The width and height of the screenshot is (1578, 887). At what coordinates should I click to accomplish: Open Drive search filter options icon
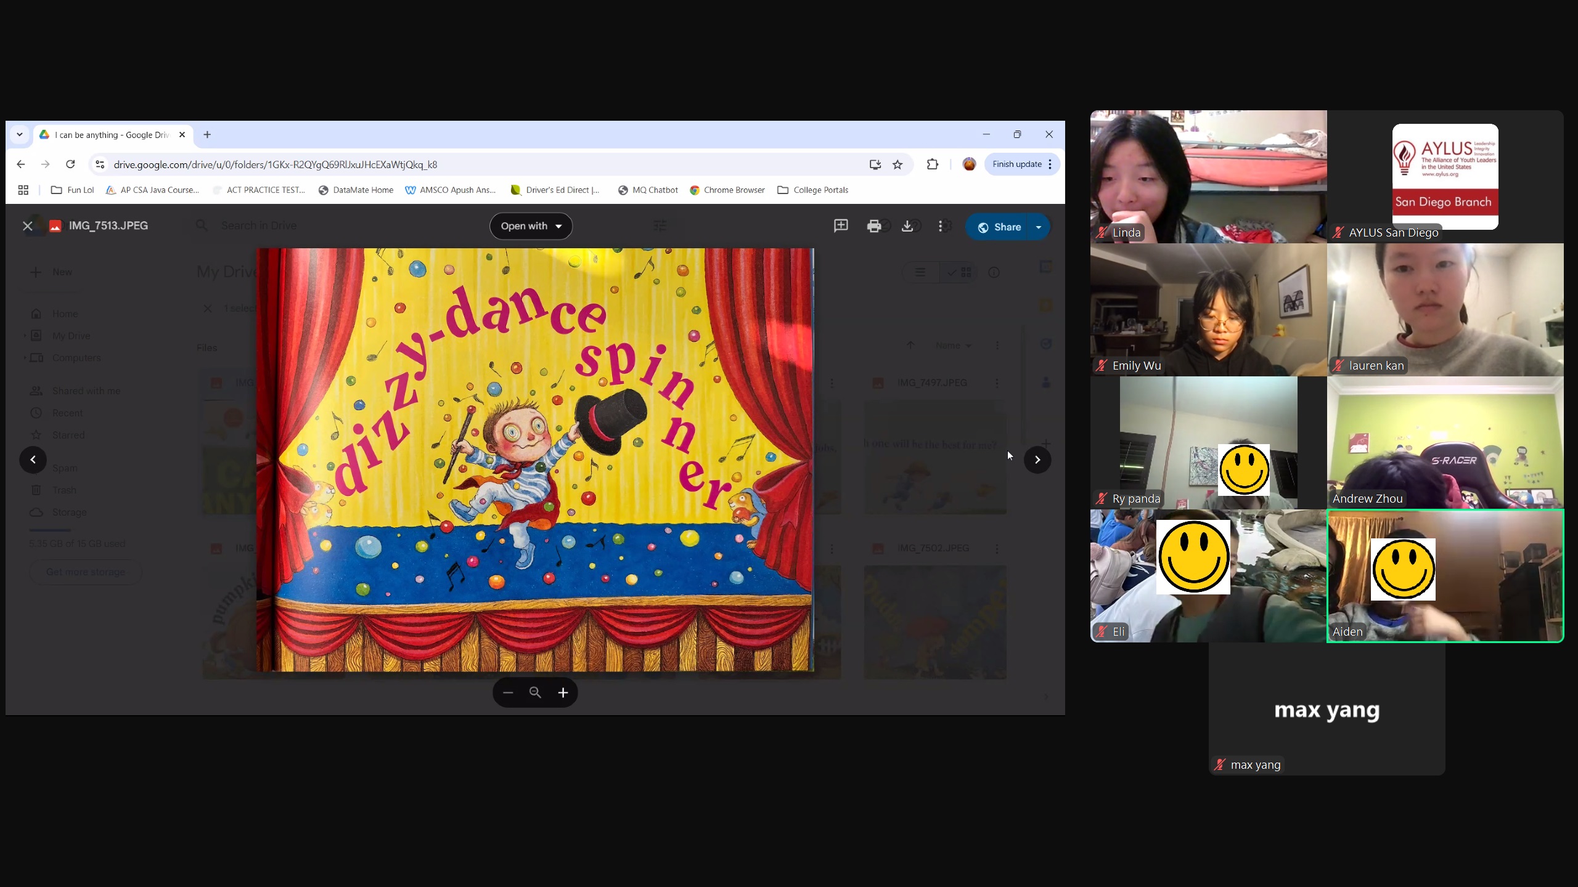[x=660, y=226]
